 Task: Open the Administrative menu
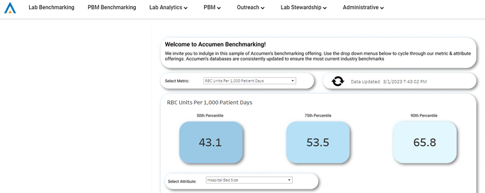[364, 8]
